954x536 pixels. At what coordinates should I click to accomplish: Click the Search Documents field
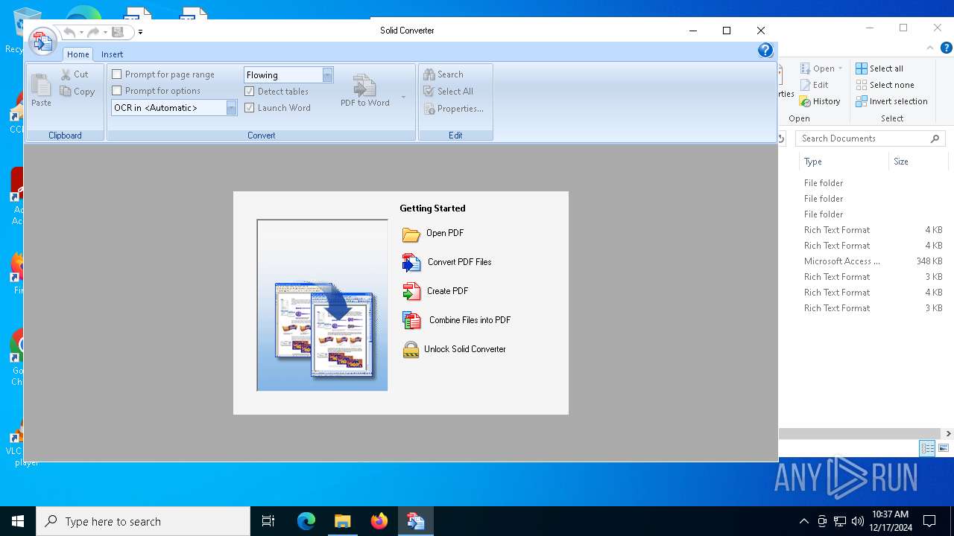coord(871,138)
